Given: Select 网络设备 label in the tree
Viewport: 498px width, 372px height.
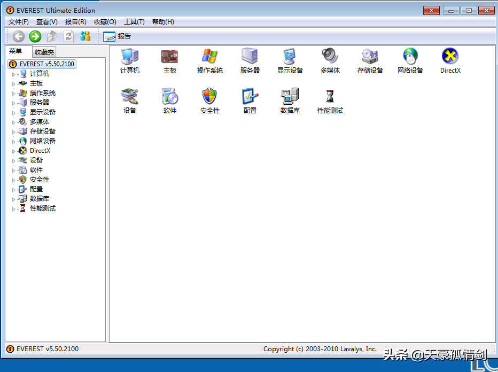Looking at the screenshot, I should [x=43, y=141].
